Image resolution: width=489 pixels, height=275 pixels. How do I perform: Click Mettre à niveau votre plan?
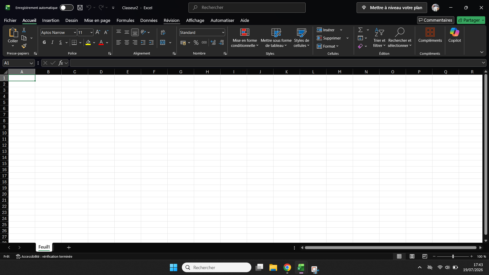click(x=392, y=8)
